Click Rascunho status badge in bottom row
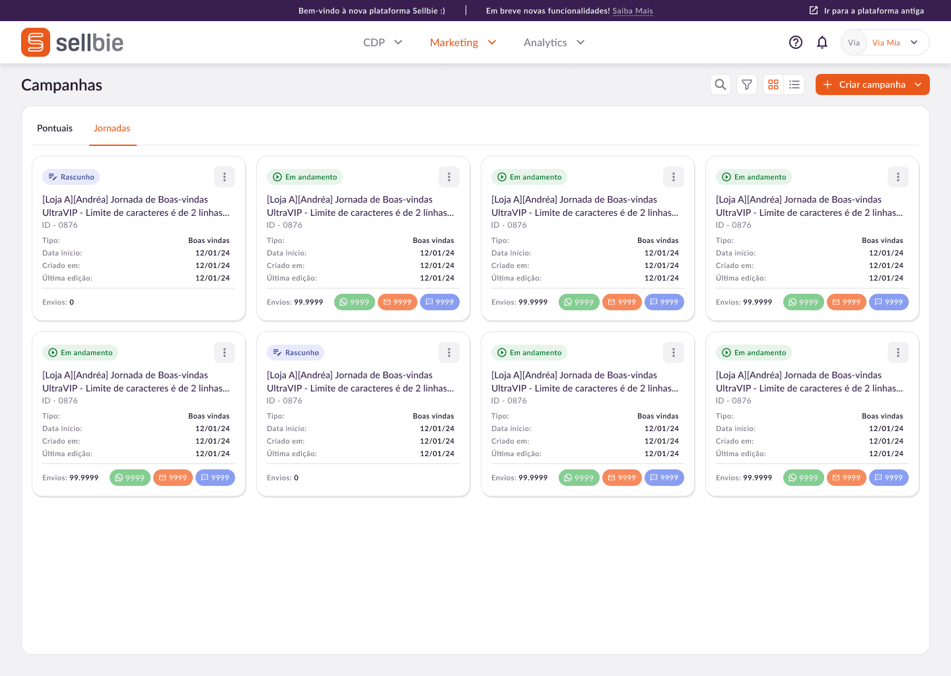This screenshot has height=676, width=951. (296, 353)
